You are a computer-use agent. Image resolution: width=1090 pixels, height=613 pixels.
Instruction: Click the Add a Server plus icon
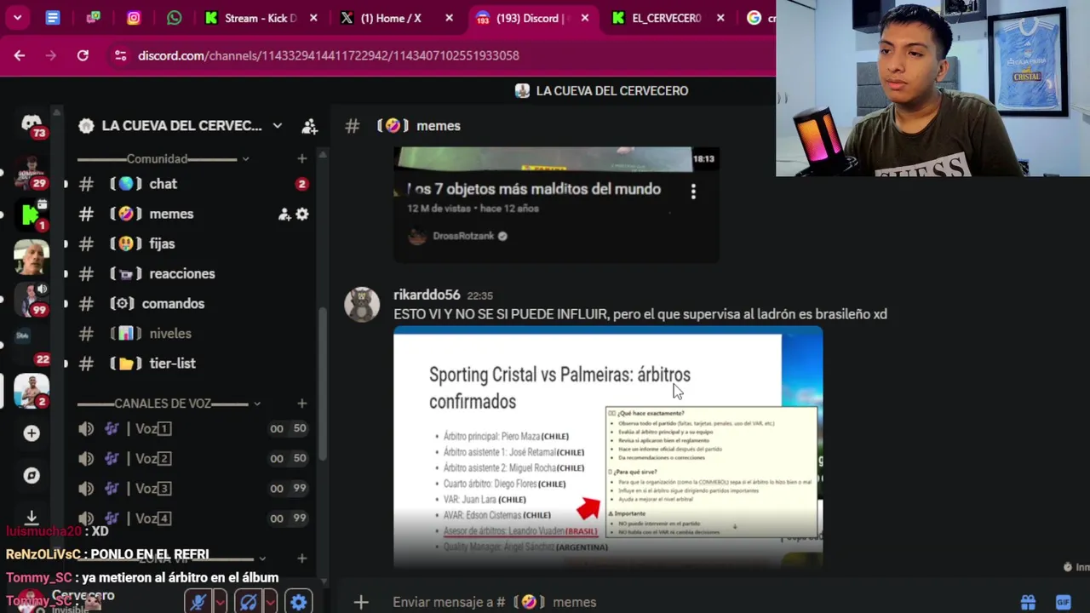click(x=32, y=433)
